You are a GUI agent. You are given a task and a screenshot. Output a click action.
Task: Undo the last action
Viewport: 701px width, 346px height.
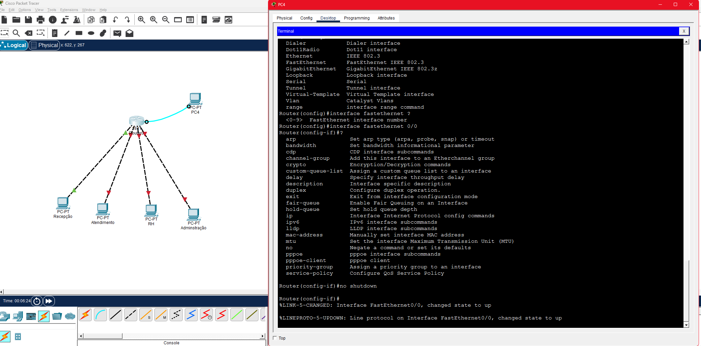tap(115, 20)
